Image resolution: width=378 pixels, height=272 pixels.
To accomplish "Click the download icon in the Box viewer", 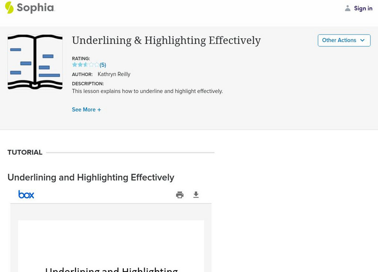I will [196, 194].
